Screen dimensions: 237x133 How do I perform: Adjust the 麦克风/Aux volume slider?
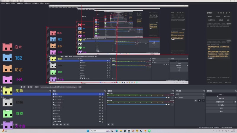click(x=137, y=98)
